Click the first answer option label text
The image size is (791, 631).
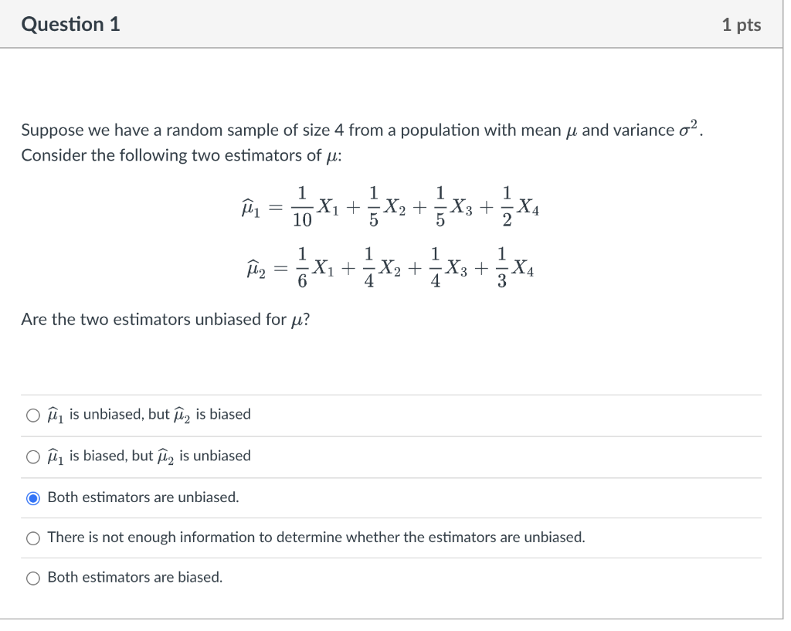pyautogui.click(x=149, y=414)
